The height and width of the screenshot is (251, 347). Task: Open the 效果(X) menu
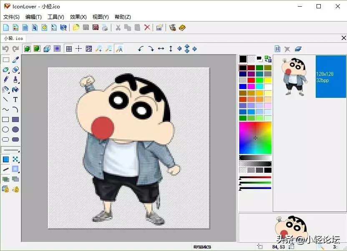[x=78, y=17]
